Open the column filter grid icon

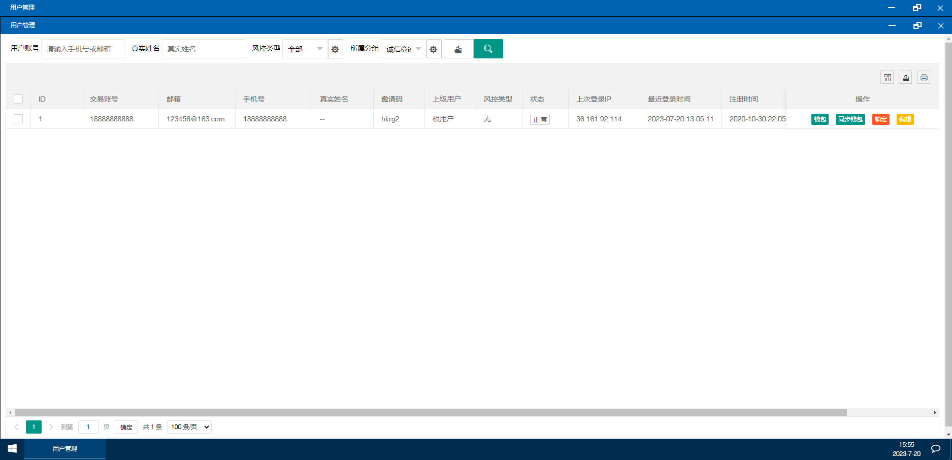[888, 77]
